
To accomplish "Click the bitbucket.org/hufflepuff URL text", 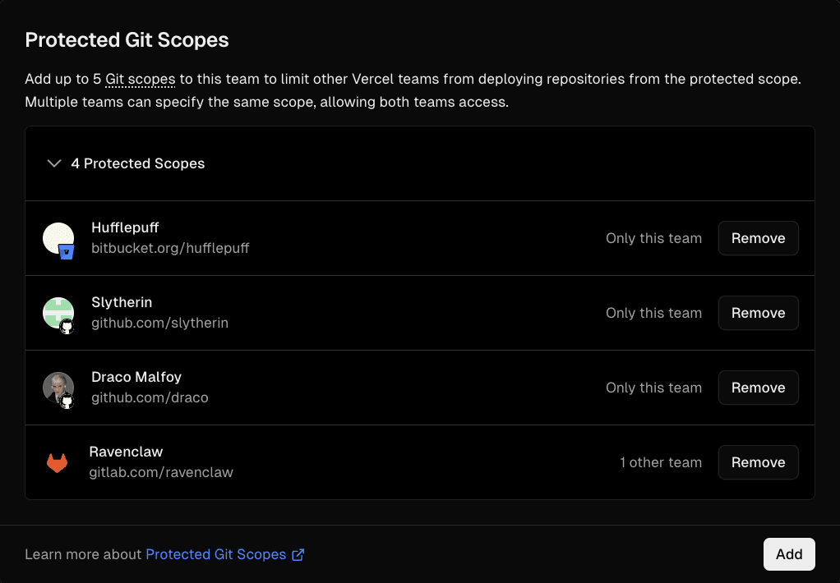I will [x=170, y=247].
